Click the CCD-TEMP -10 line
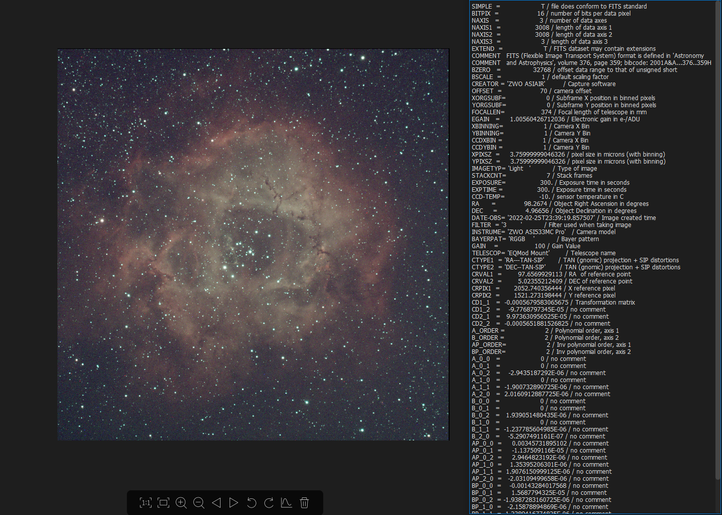This screenshot has height=515, width=722. 548,197
